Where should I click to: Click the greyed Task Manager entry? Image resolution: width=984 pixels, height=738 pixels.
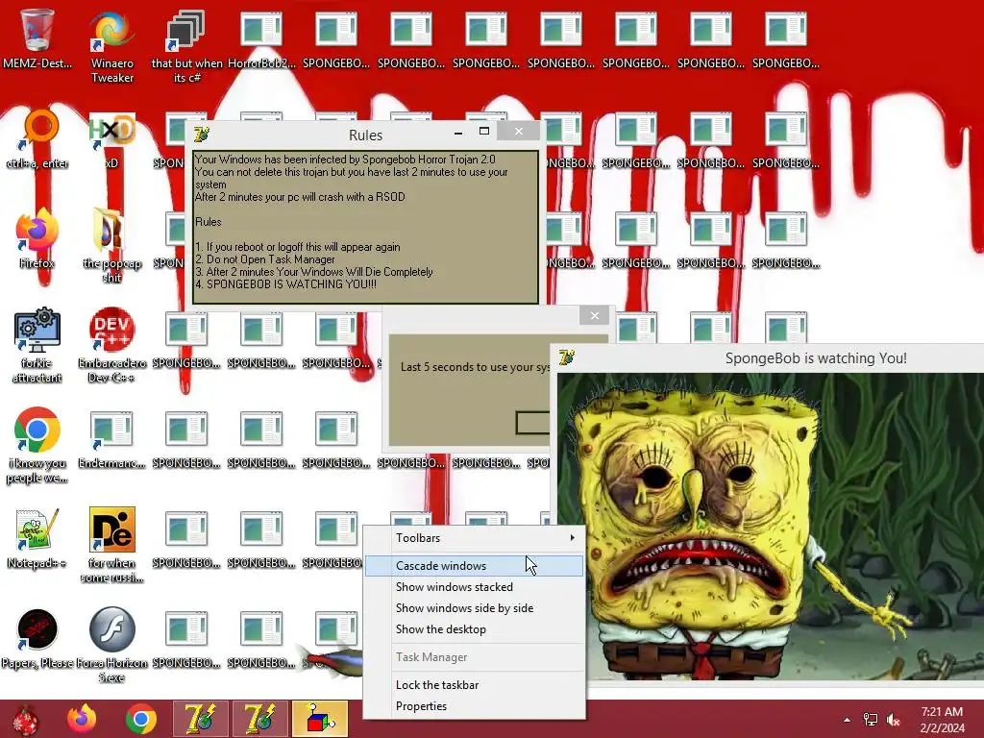[x=475, y=657]
